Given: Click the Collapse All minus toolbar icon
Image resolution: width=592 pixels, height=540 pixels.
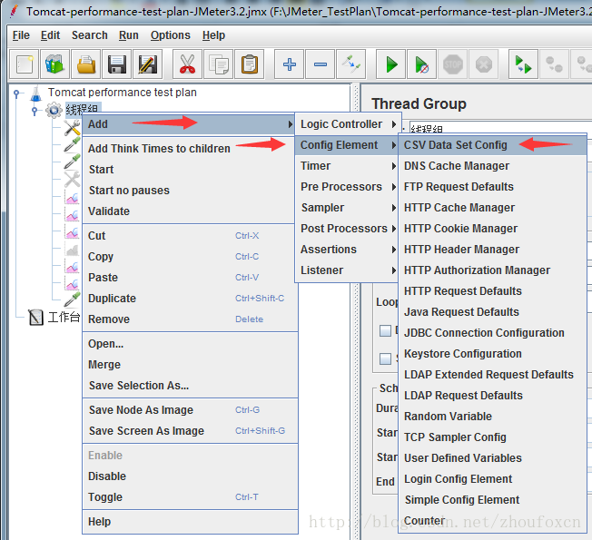Looking at the screenshot, I should coord(320,64).
